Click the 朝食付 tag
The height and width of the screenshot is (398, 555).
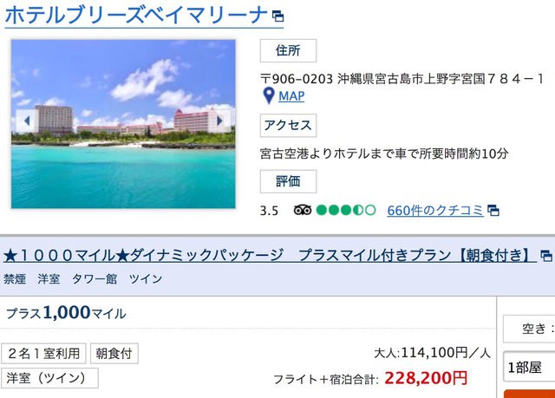(x=114, y=354)
